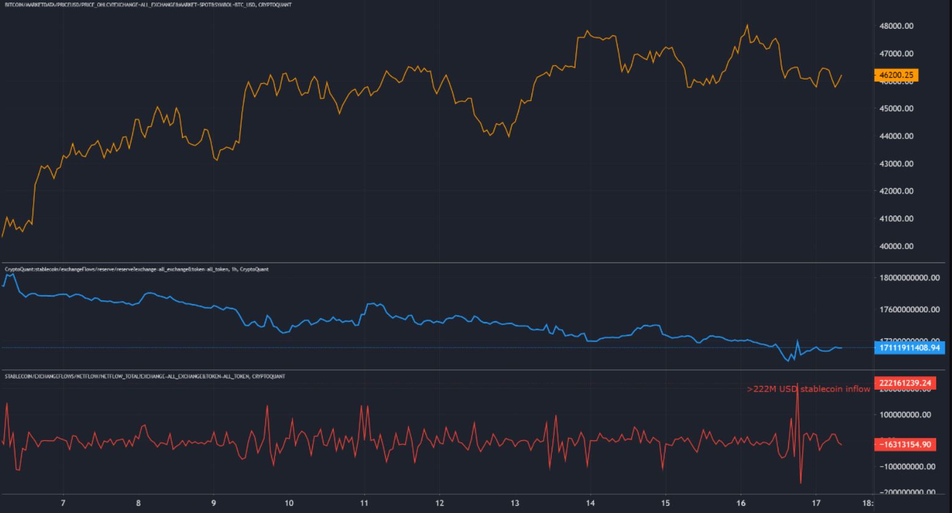Screen dimensions: 952x513
Task: Click the -200000000.00 netflow axis label
Action: (907, 492)
